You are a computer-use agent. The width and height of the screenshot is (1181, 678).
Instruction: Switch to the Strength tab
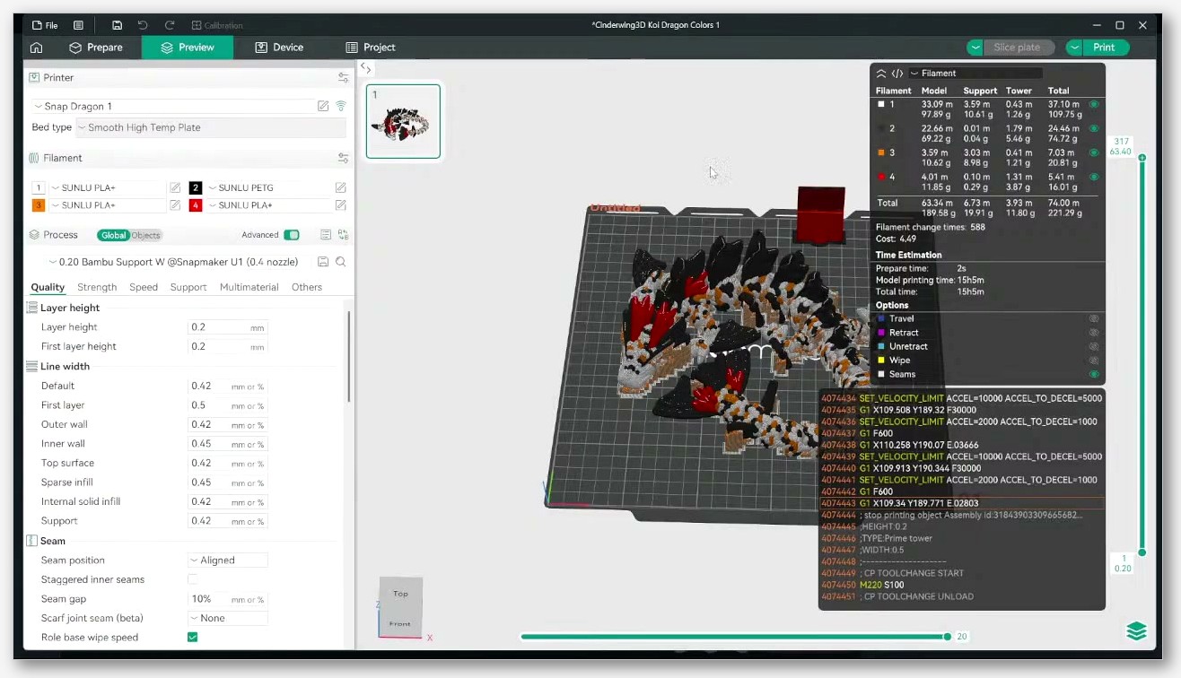tap(97, 287)
